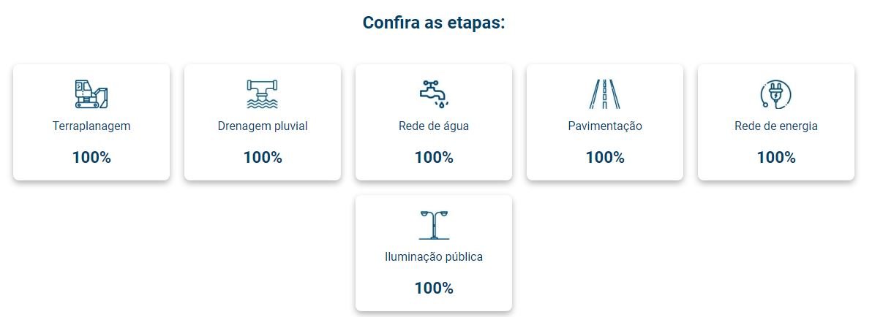Select the Drenagem pluvial label
The image size is (883, 317).
263,126
